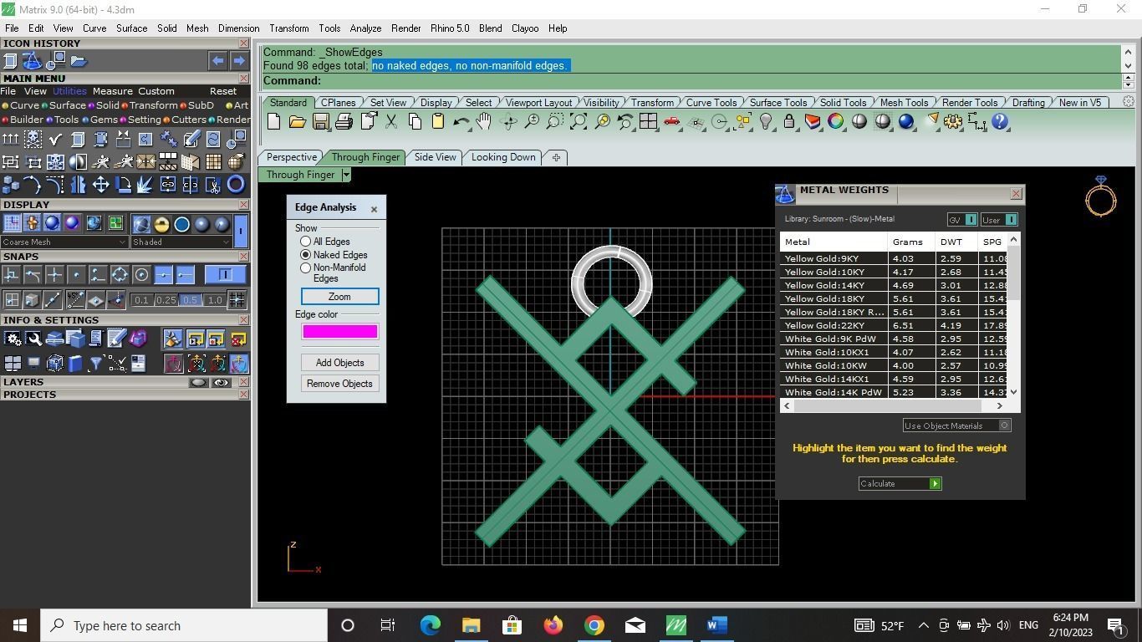Open the four-viewport layout icon
The image size is (1142, 642).
pyautogui.click(x=648, y=122)
